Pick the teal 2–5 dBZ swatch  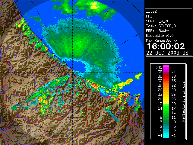[166, 127]
